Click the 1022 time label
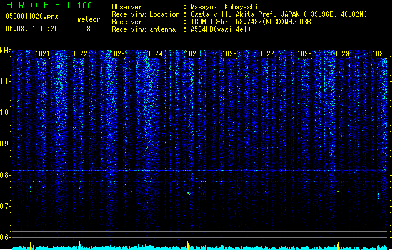393x250 pixels. point(80,54)
